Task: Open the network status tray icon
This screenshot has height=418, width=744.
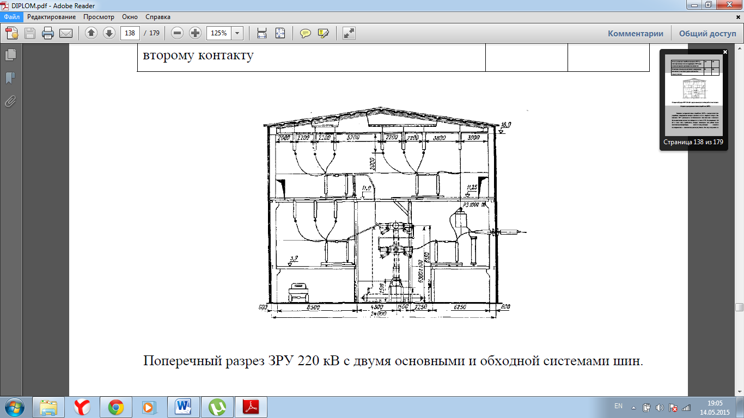Action: [x=686, y=407]
